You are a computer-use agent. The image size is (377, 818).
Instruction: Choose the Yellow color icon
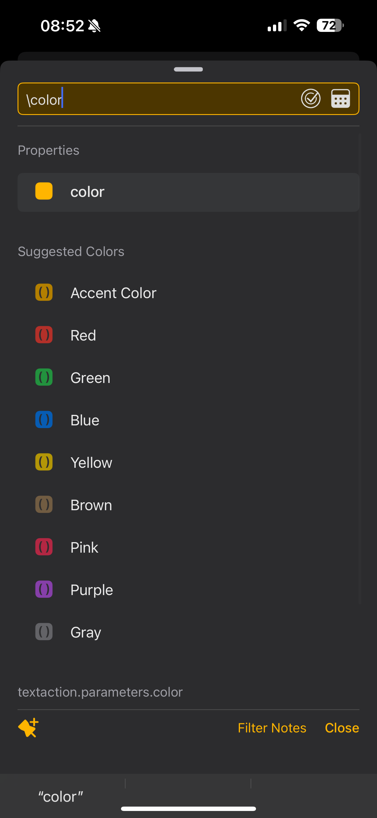tap(44, 462)
